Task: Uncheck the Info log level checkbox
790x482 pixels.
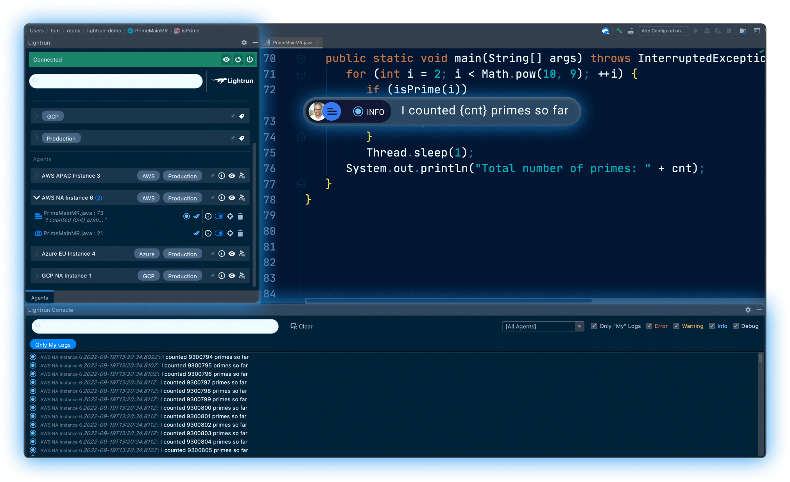Action: [712, 326]
